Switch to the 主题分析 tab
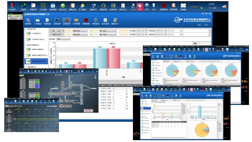252x142 pixels. coord(66,21)
